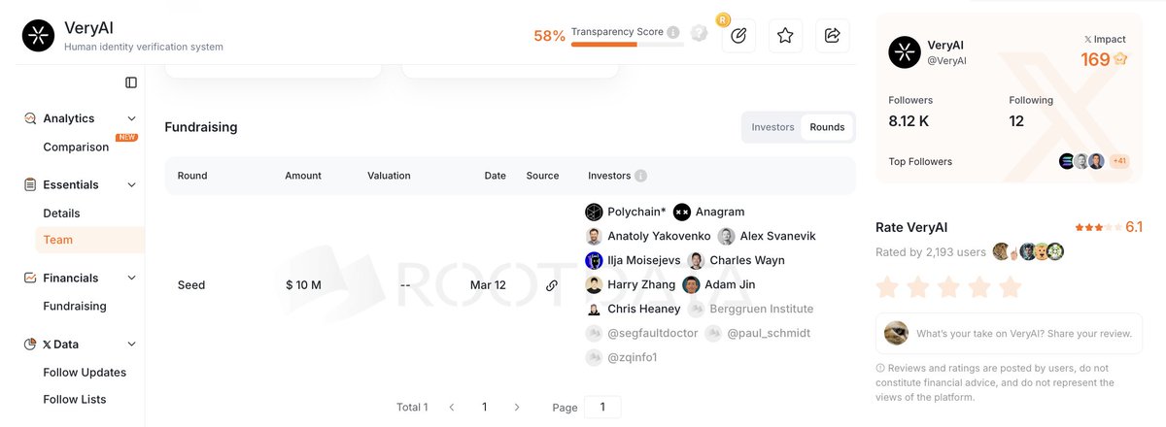Open Anatoly Yakovenko's avatar

click(594, 236)
